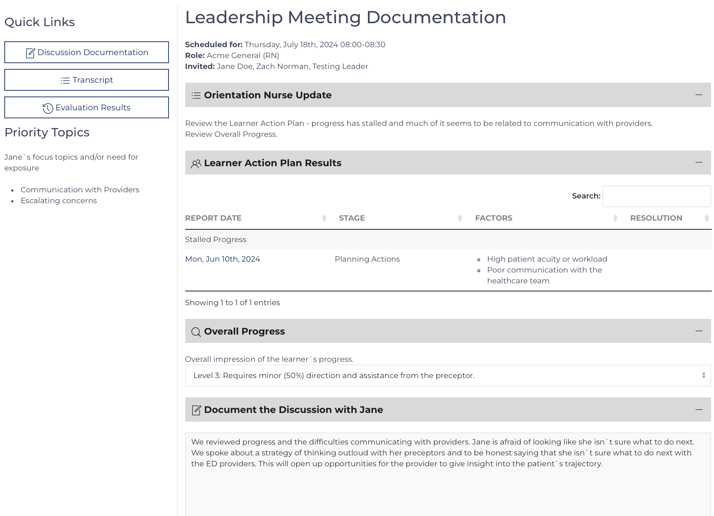Open the Evaluation Results quick link

pos(87,107)
